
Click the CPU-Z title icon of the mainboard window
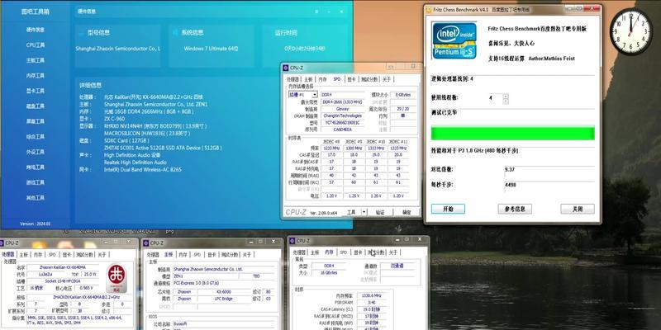(146, 243)
